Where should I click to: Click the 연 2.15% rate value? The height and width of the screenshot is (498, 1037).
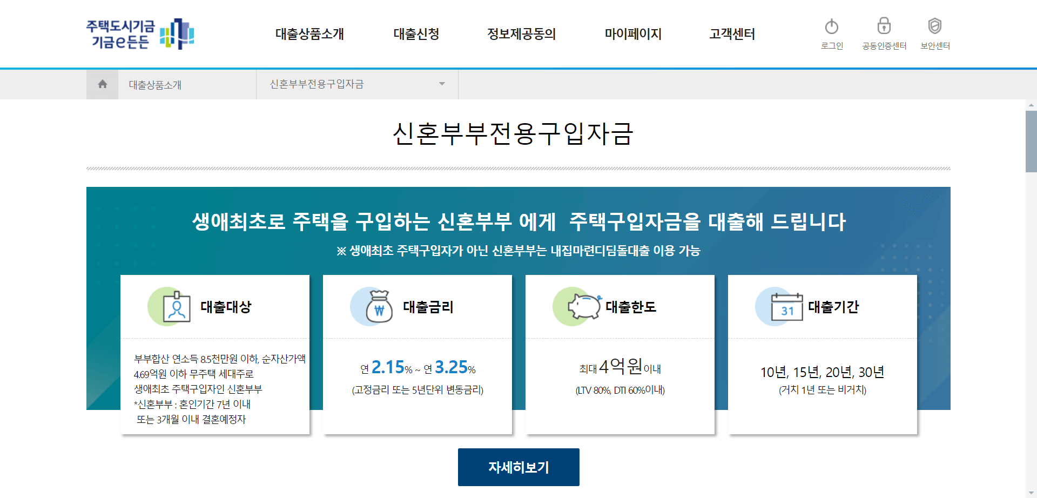click(x=387, y=367)
